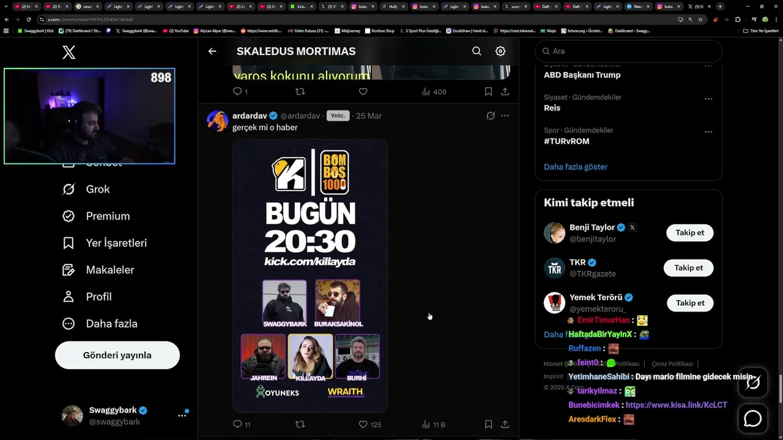Viewport: 783px width, 440px height.
Task: Bookmark the post with 409 views
Action: [488, 92]
